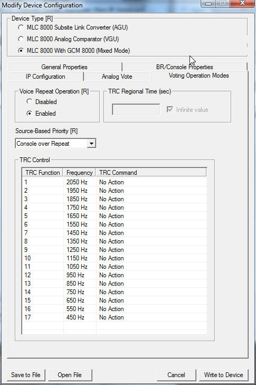
Task: Click Write to Device
Action: point(224,375)
